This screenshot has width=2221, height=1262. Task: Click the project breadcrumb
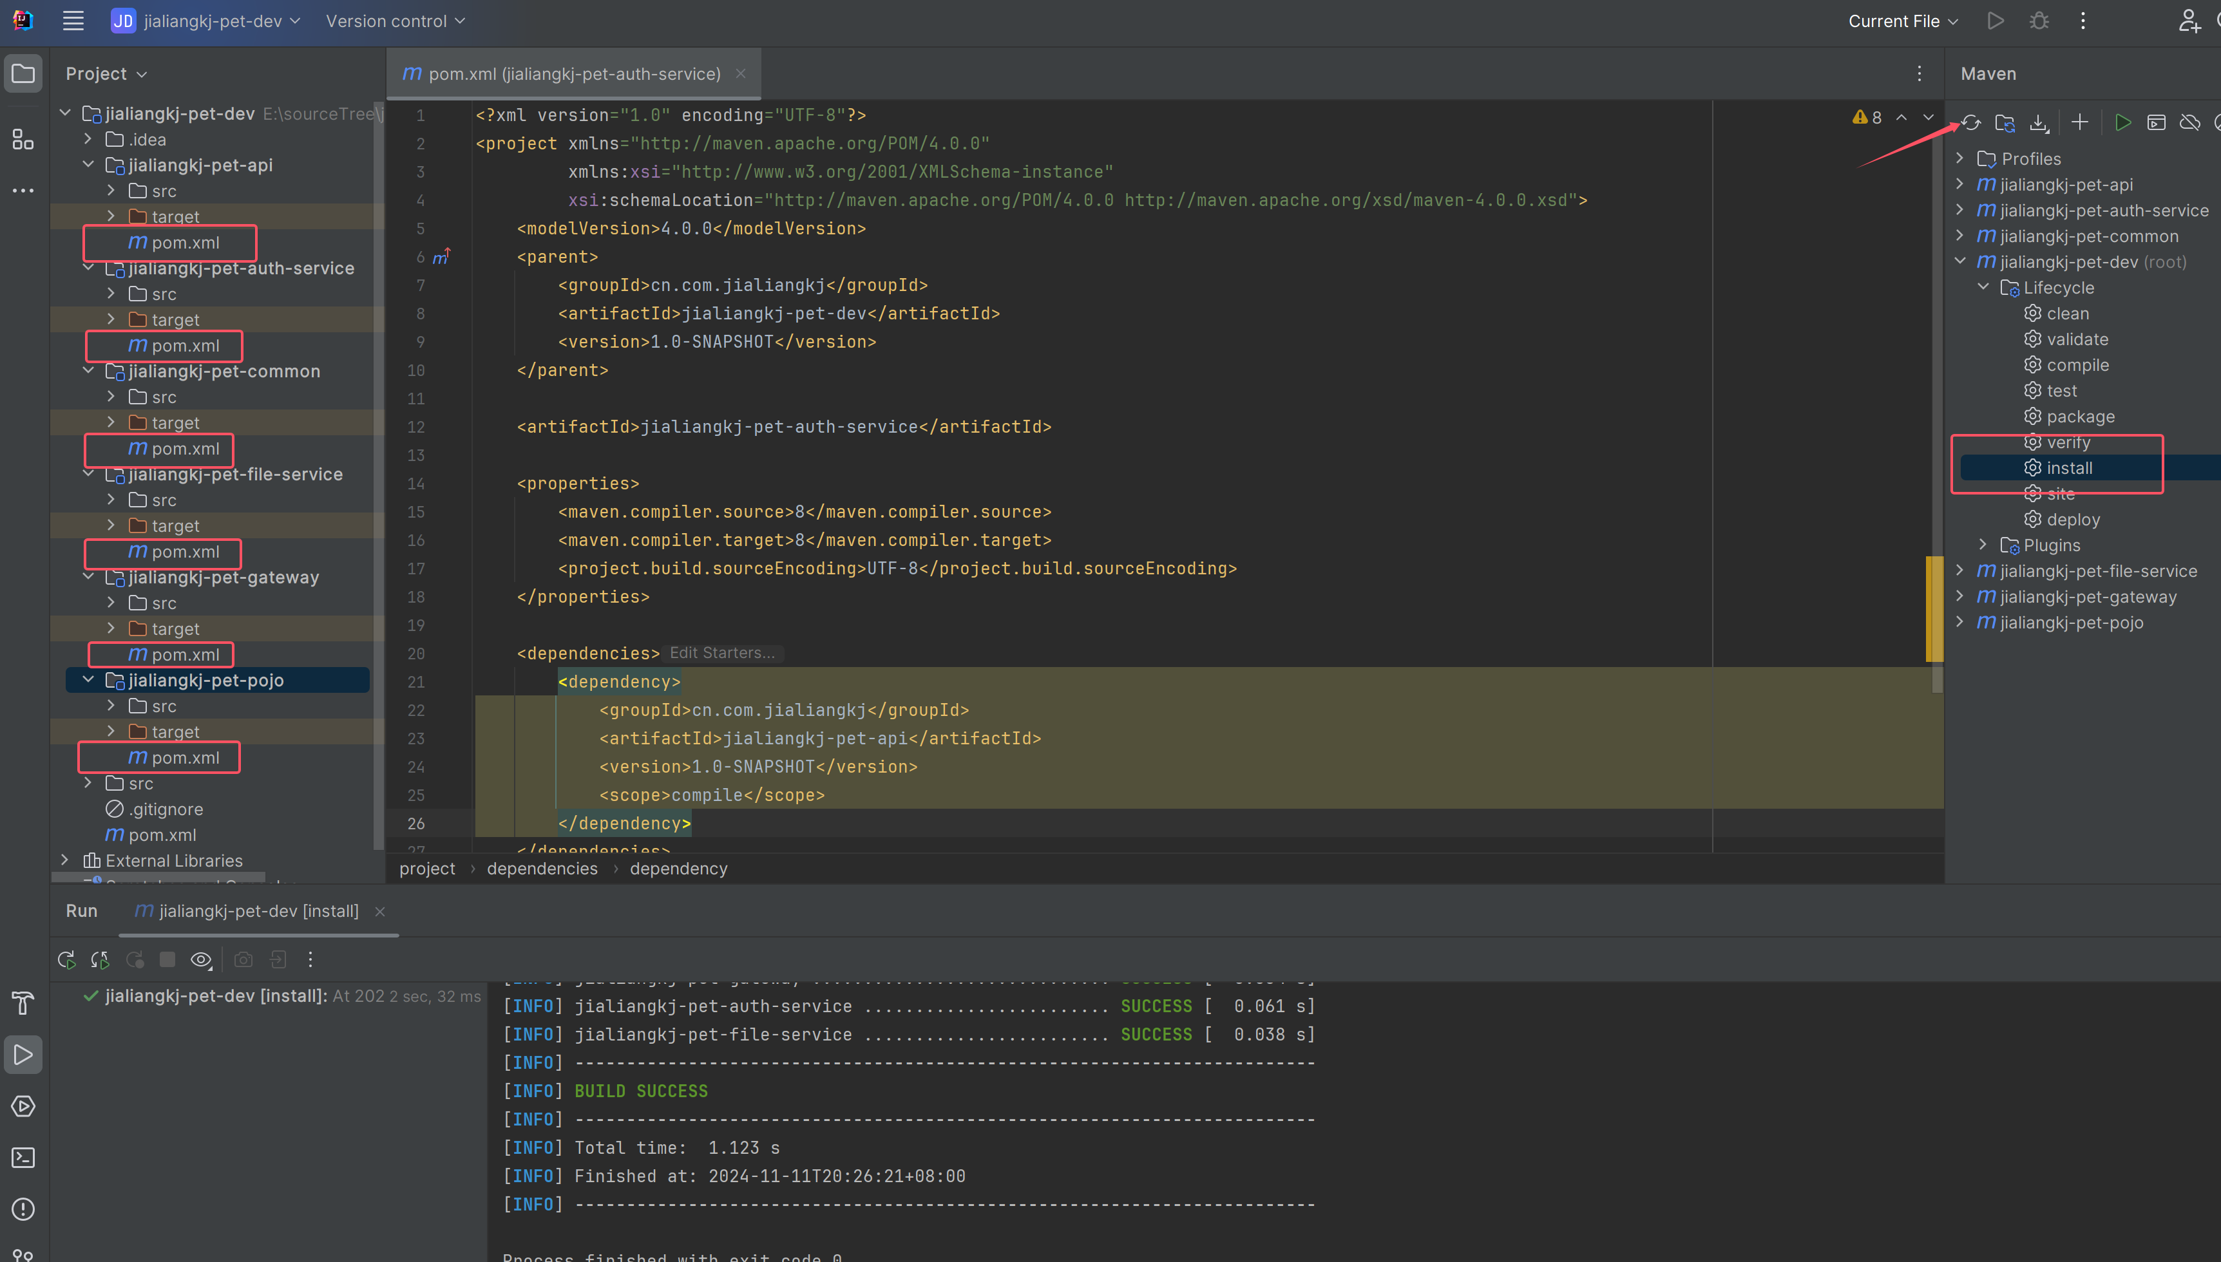[426, 869]
